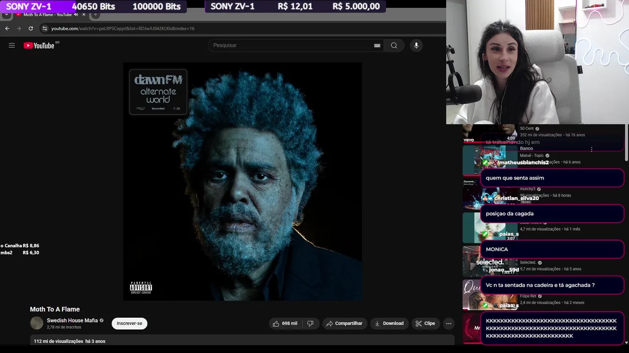Open the Banco video title by Matuê
The height and width of the screenshot is (353, 629).
526,149
